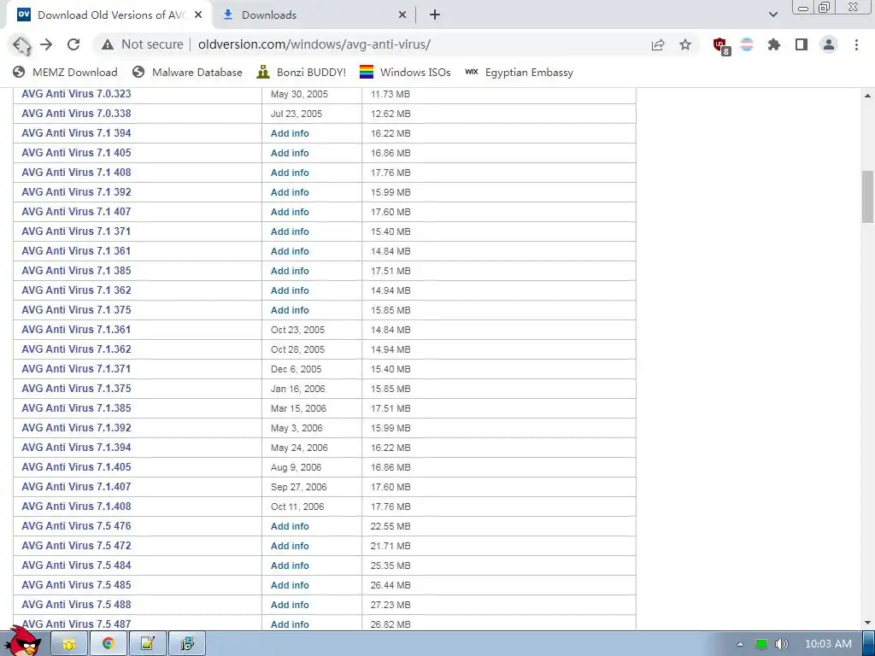Bookmark this page with the star icon

685,44
